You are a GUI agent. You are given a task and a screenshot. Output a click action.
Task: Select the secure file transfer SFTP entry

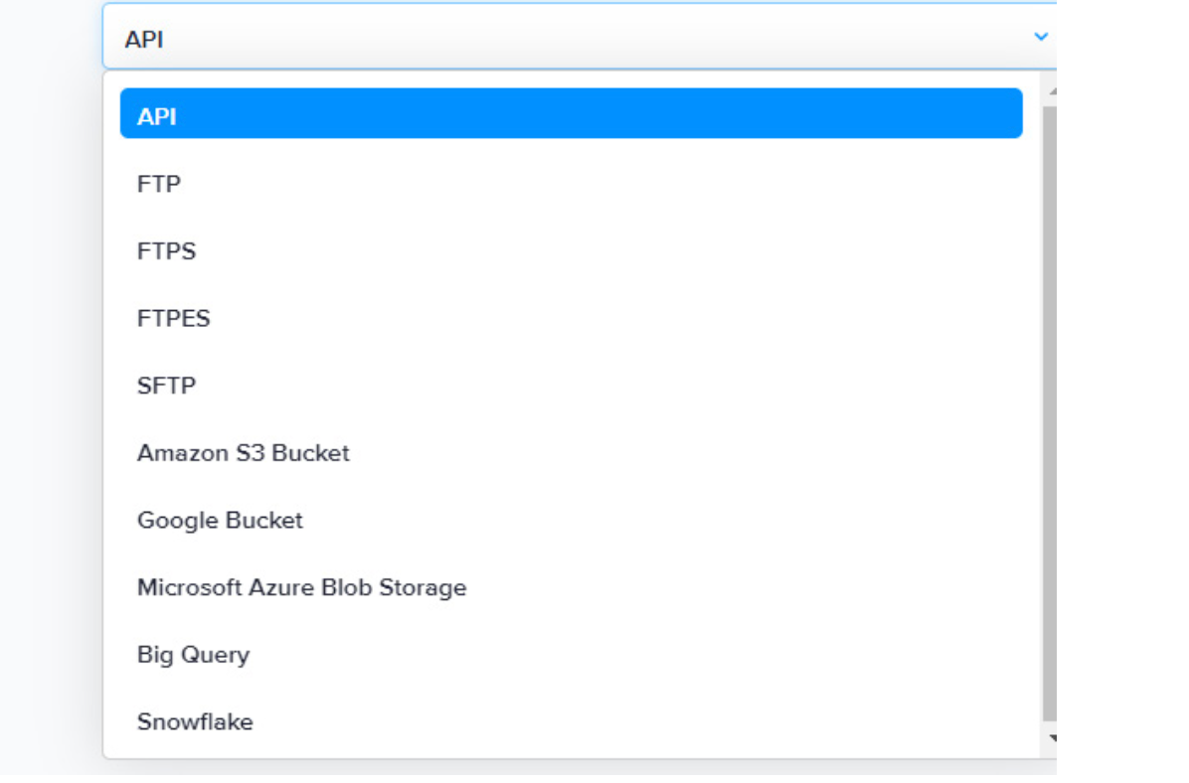tap(167, 386)
